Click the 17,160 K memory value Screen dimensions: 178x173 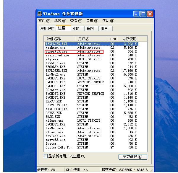130,71
